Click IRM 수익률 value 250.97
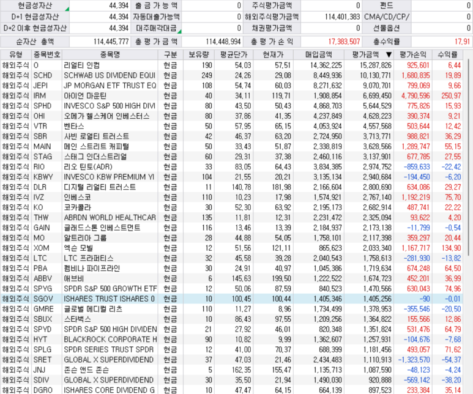The width and height of the screenshot is (473, 394). point(451,96)
